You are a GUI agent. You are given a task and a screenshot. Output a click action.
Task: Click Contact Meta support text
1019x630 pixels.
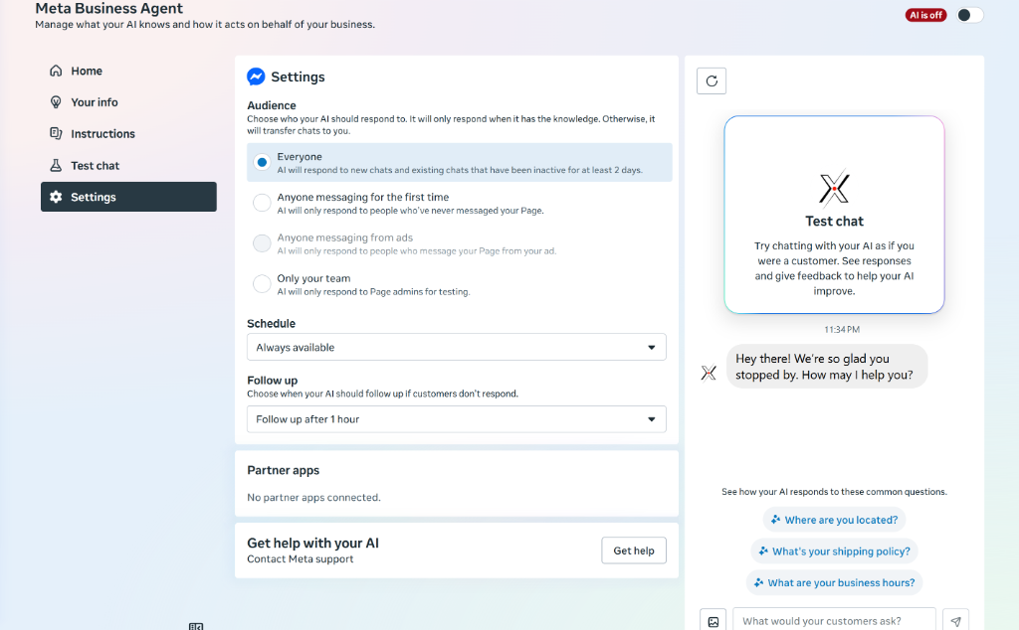tap(301, 559)
